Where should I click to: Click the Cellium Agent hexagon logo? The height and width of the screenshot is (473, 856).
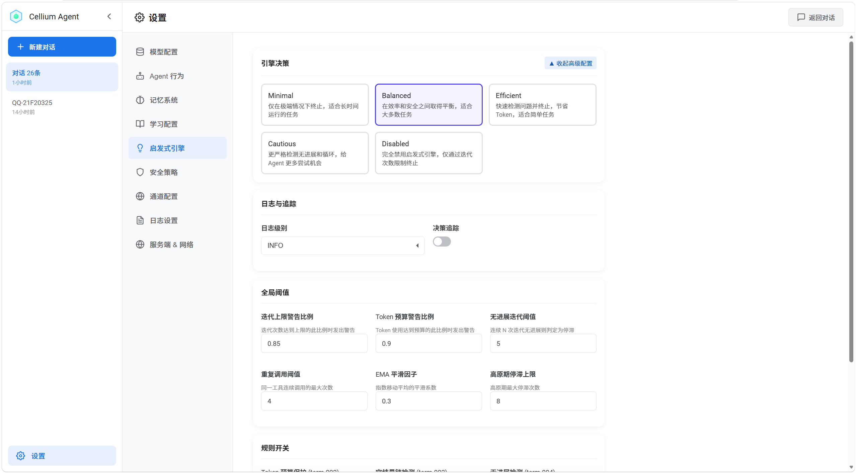tap(16, 16)
